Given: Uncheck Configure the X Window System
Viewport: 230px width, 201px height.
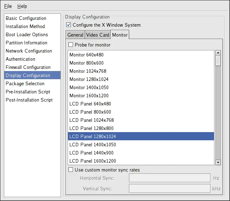Looking at the screenshot, I should (x=69, y=25).
